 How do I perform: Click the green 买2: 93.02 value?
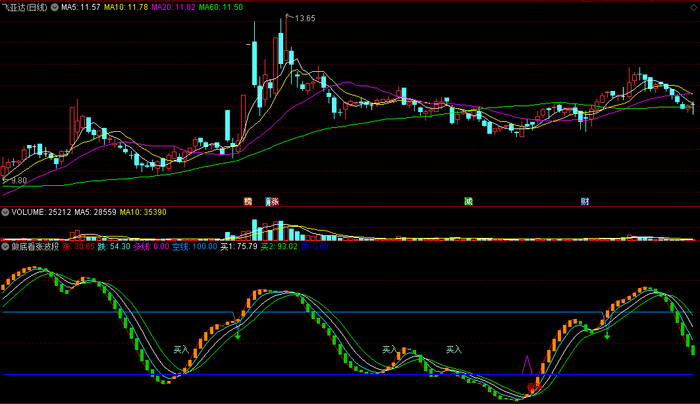coord(279,246)
